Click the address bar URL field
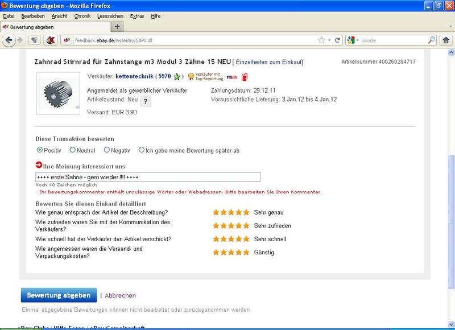Screen dimensions: 455x330 coord(196,40)
